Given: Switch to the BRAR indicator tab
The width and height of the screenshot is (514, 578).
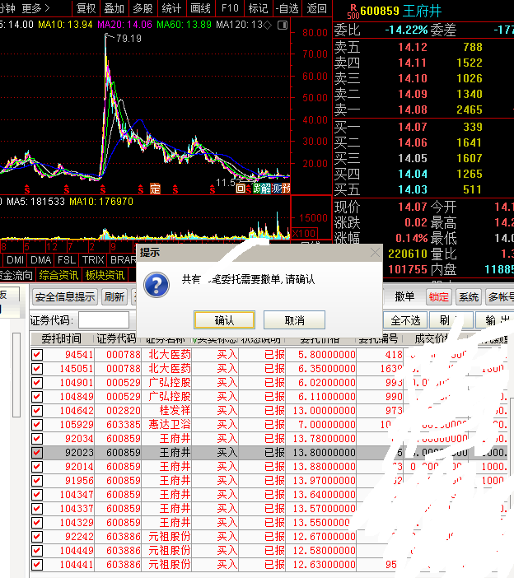Looking at the screenshot, I should click(x=123, y=260).
